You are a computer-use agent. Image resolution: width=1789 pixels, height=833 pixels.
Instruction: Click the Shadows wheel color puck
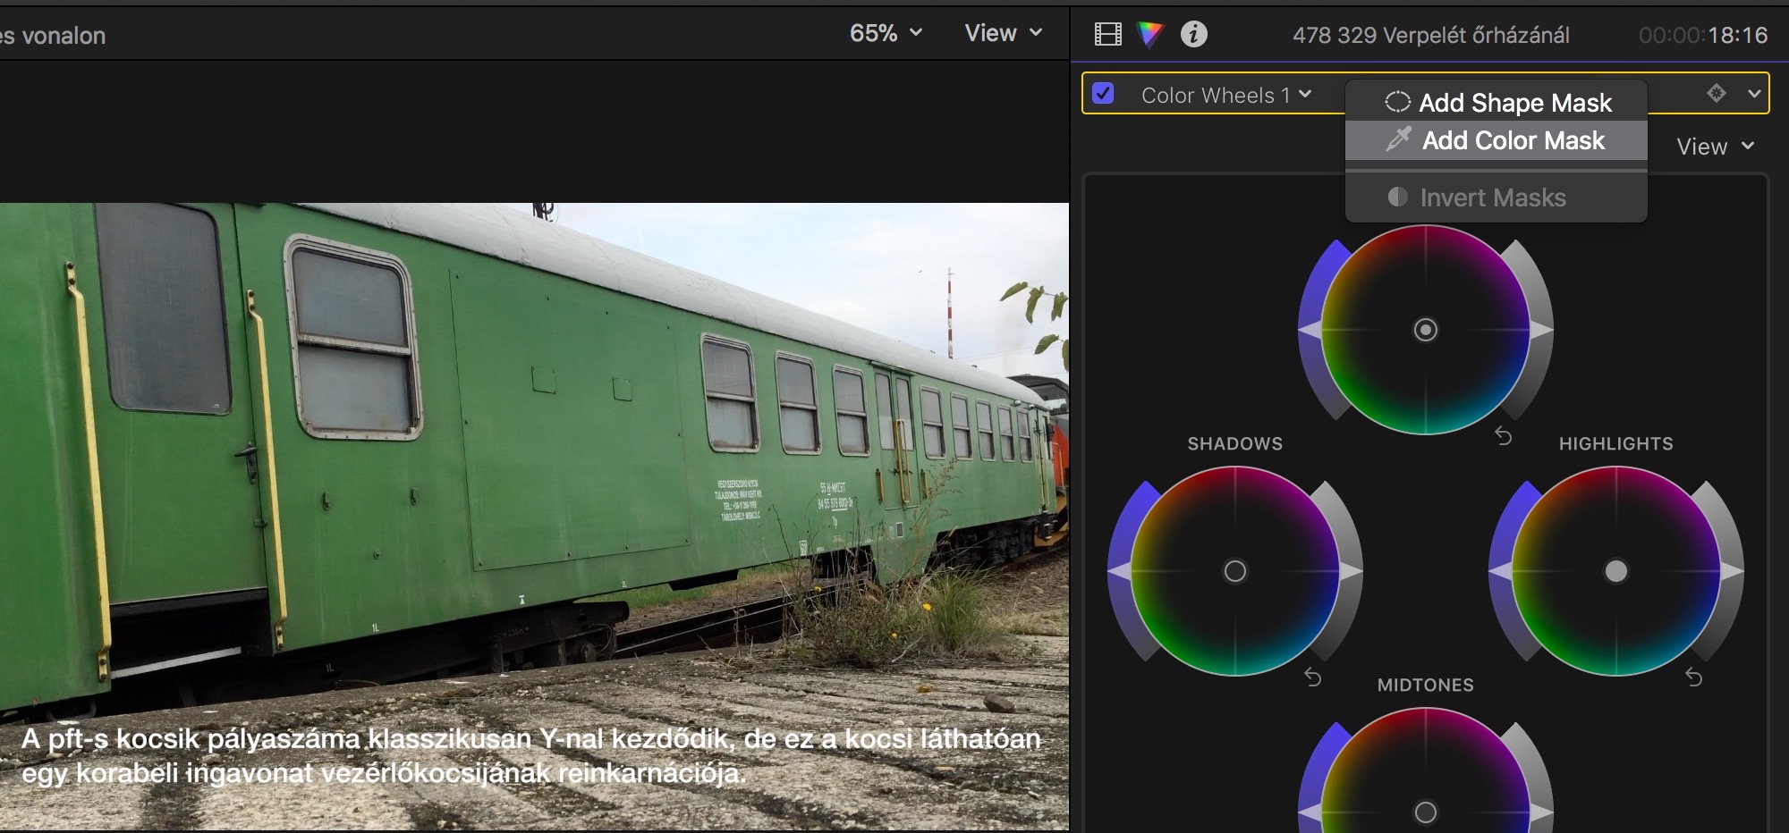pos(1235,571)
